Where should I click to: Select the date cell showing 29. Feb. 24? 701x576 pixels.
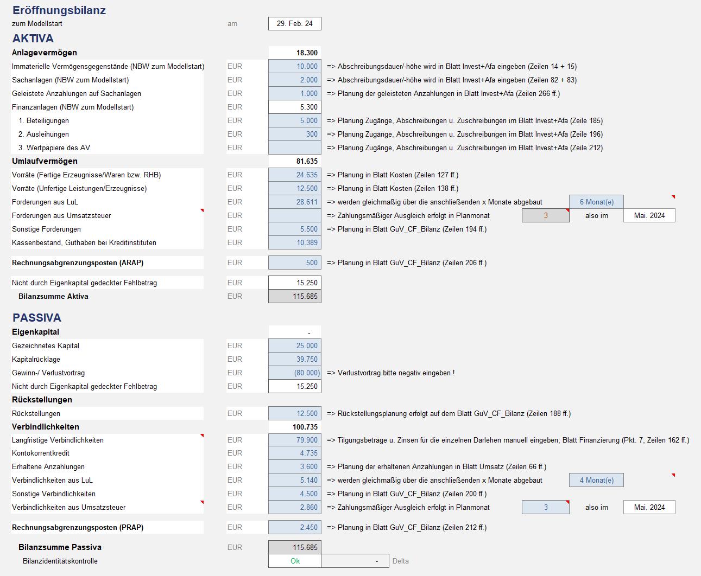295,23
